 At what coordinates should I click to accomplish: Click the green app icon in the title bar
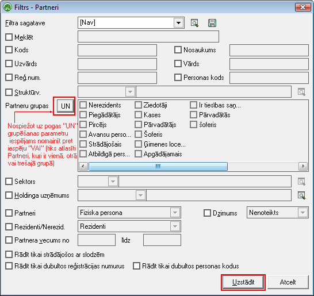(x=7, y=7)
